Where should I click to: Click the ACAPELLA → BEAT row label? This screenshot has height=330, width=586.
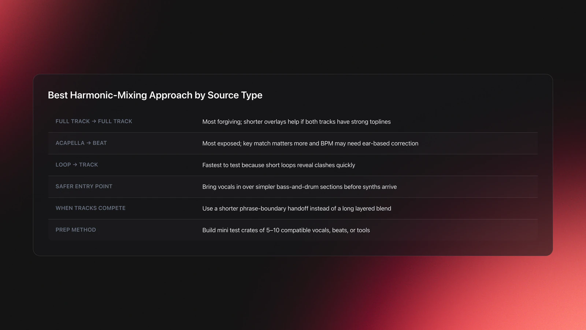(81, 143)
